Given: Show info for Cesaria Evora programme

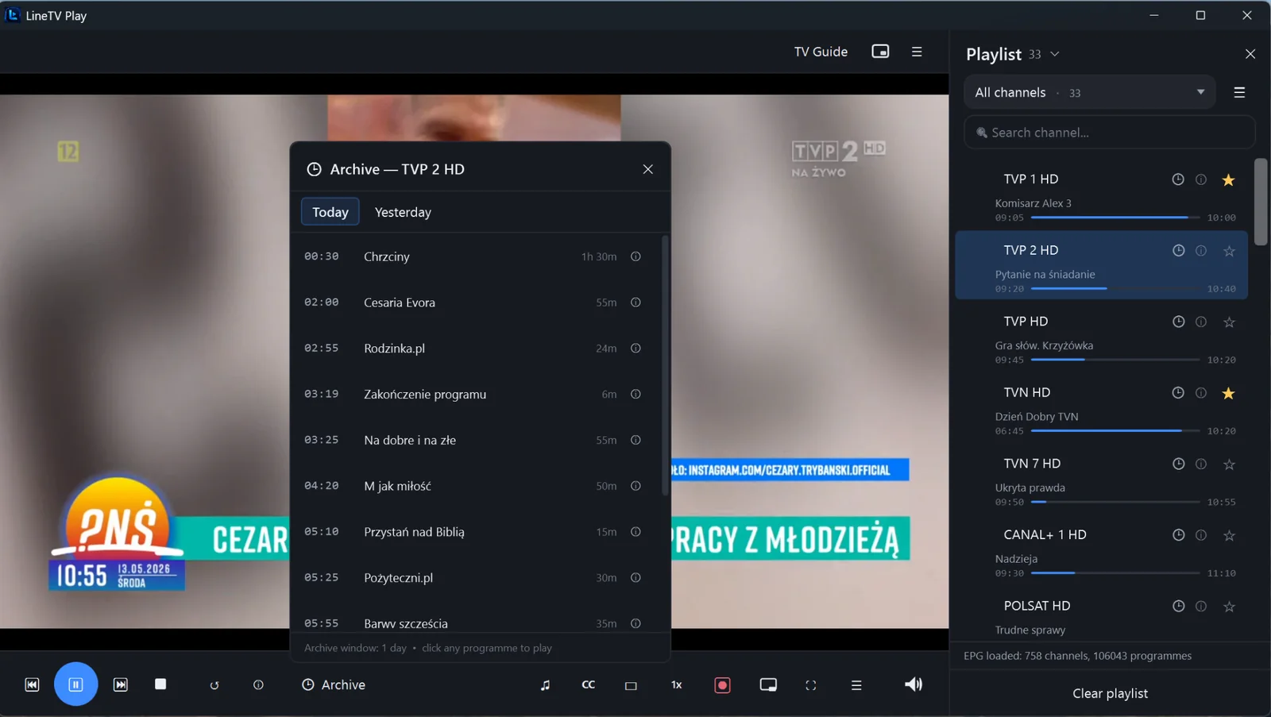Looking at the screenshot, I should (x=635, y=303).
